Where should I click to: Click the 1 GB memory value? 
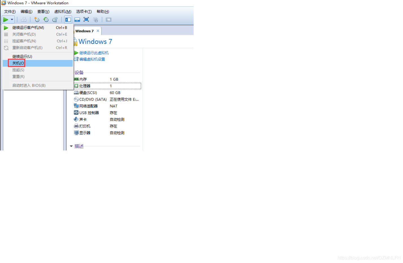pos(114,79)
